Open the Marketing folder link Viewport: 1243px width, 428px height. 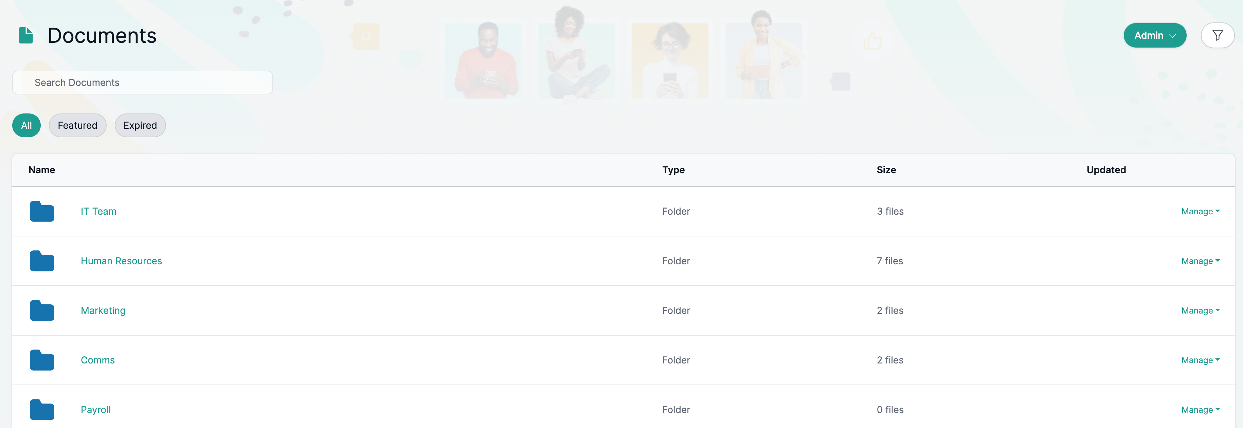(103, 311)
